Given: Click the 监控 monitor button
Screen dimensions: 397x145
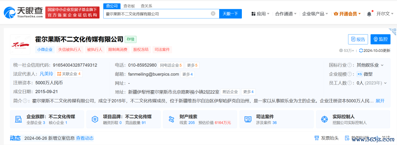Looking at the screenshot, I should (380, 39).
